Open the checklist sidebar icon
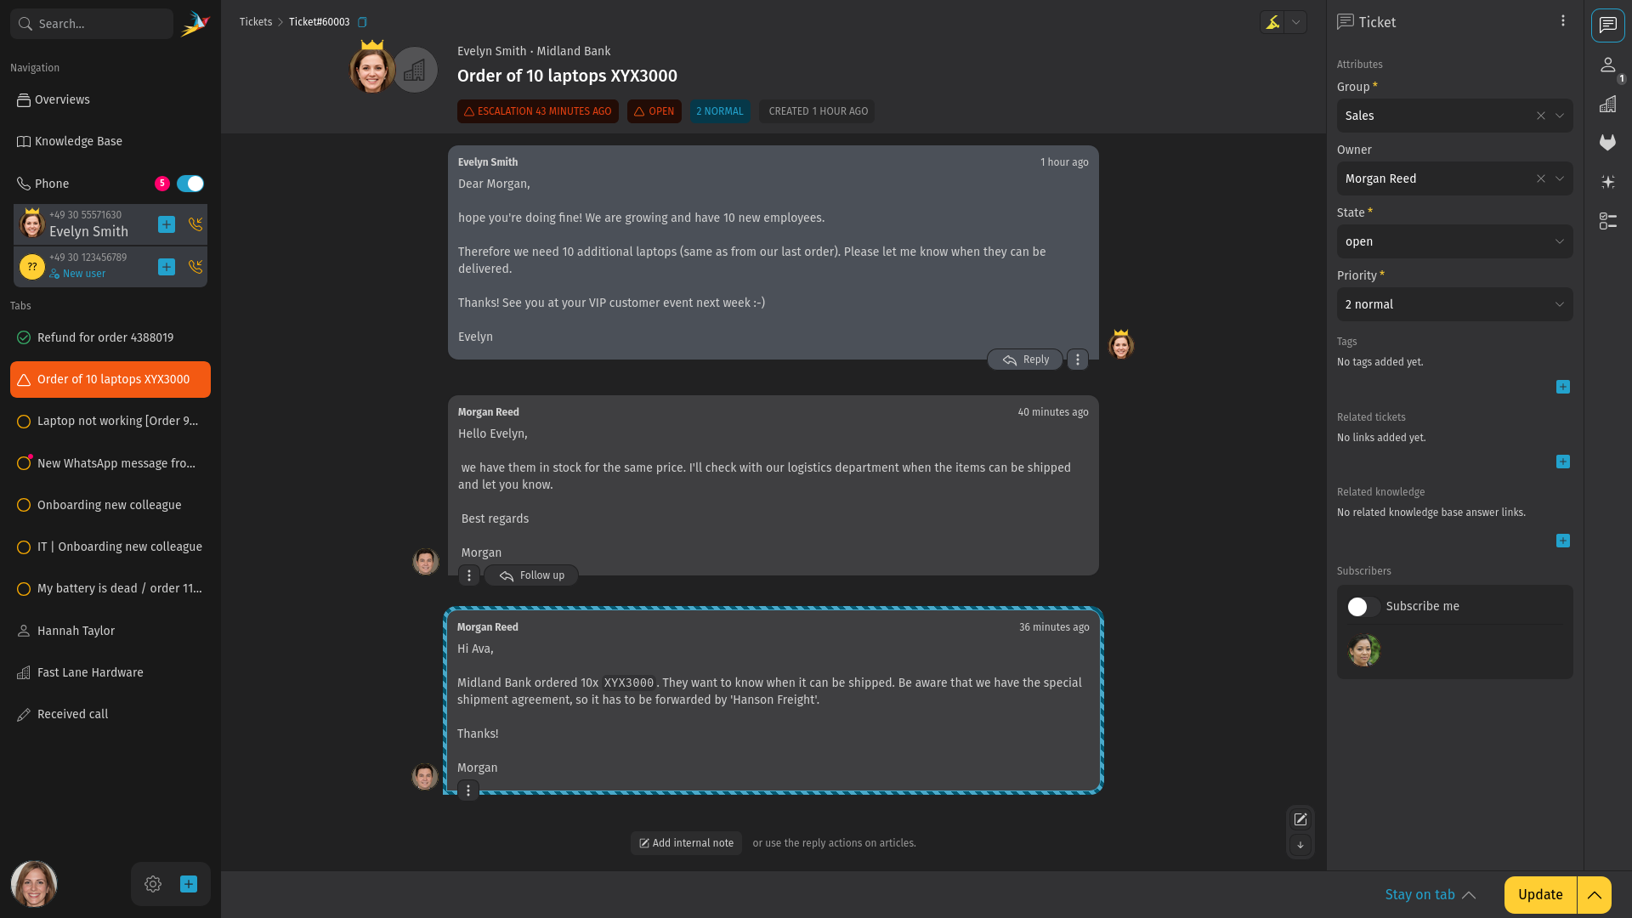The image size is (1632, 918). tap(1607, 221)
